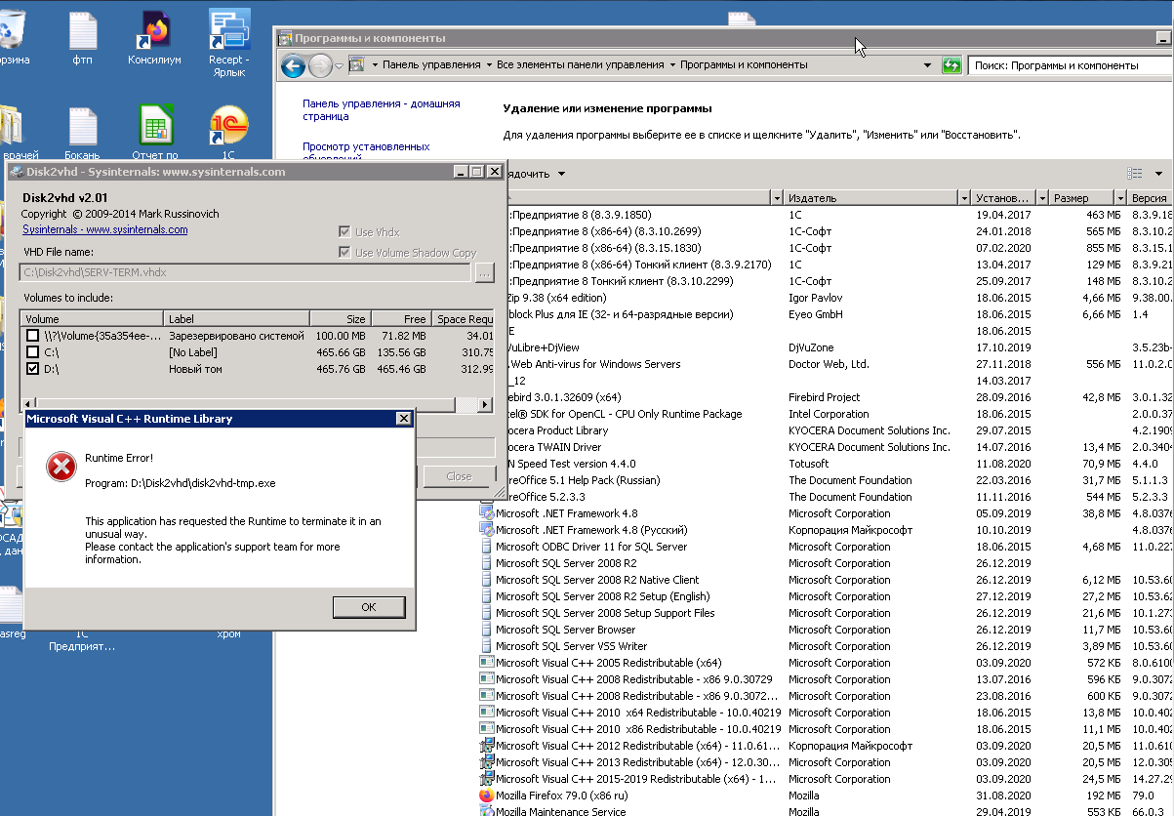Open the Sysinternals - www.sysinternals.com link
Screen dimensions: 1174x816
click(x=105, y=229)
